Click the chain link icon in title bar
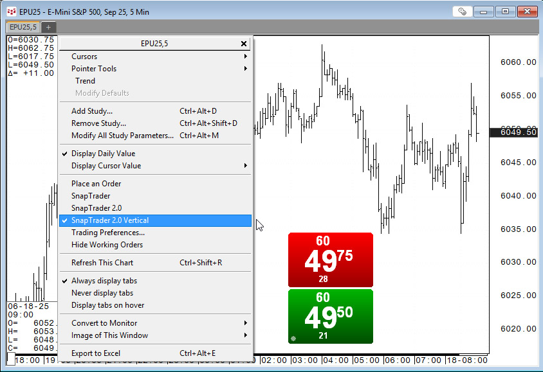The height and width of the screenshot is (372, 543). pos(463,12)
